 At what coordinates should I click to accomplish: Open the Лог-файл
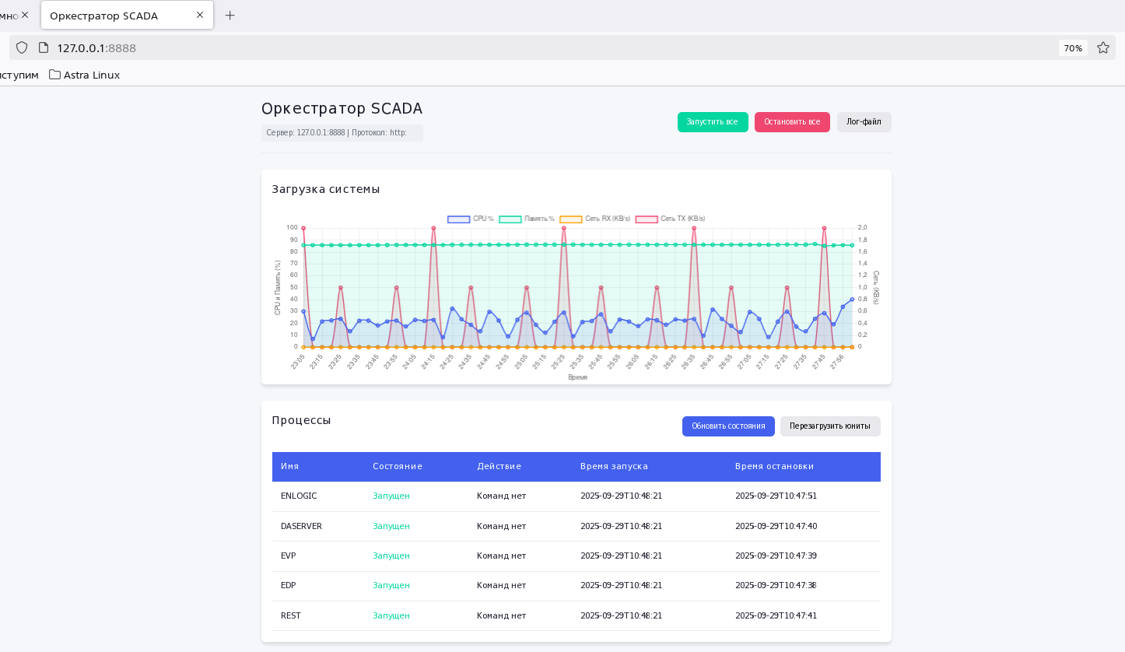click(864, 122)
